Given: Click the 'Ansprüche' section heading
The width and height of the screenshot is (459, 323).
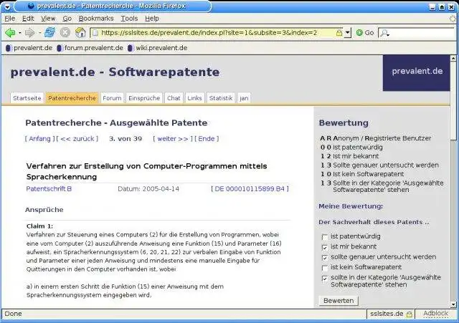Looking at the screenshot, I should (44, 210).
